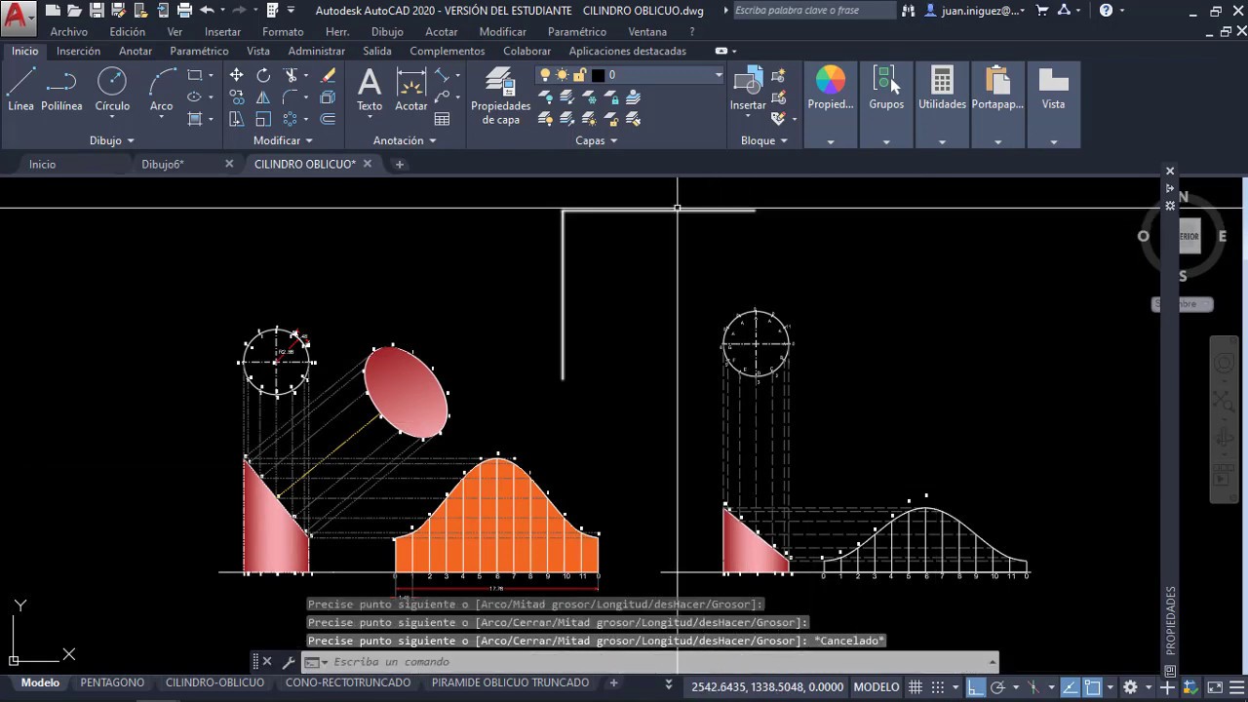This screenshot has height=702, width=1248.
Task: Click the MODELO space button in status bar
Action: [877, 687]
